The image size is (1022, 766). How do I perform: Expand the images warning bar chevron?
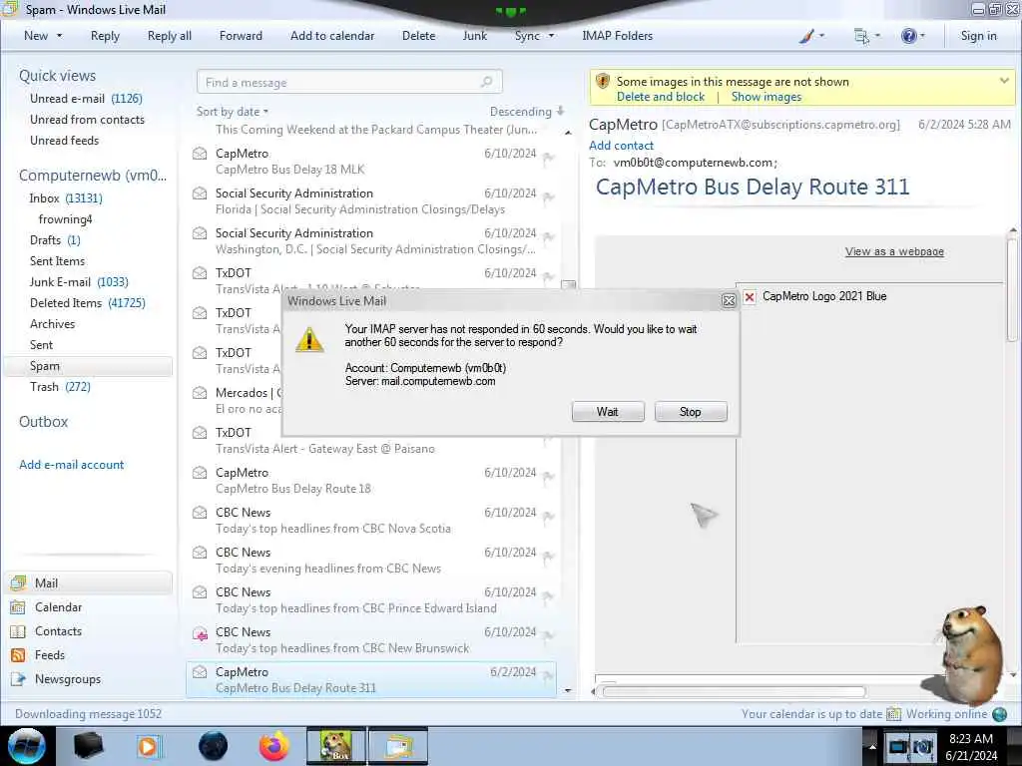tap(1004, 81)
